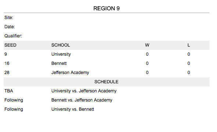Select Bennett vs. Jefferson Academy game
This screenshot has height=132, width=217.
point(82,100)
